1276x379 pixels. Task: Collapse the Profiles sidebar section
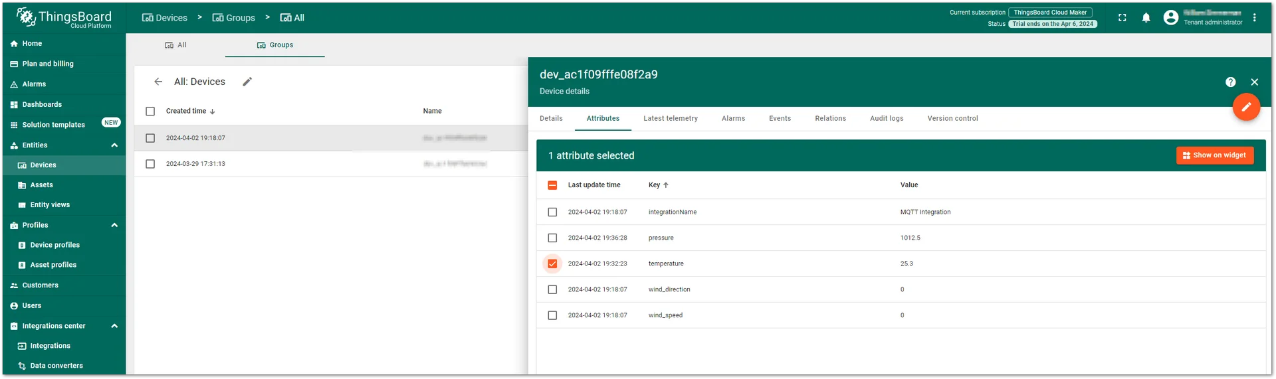coord(114,225)
